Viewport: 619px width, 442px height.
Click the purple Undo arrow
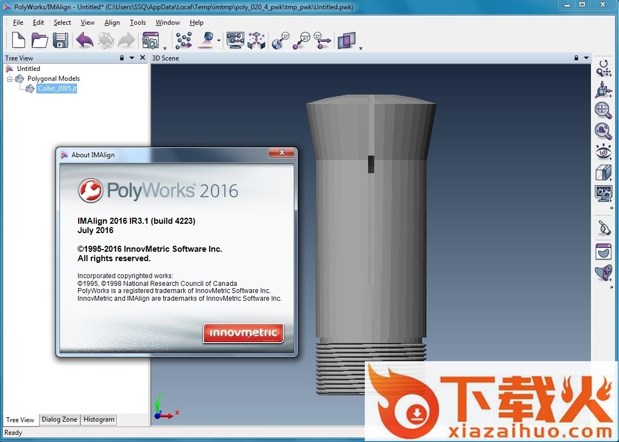[84, 40]
